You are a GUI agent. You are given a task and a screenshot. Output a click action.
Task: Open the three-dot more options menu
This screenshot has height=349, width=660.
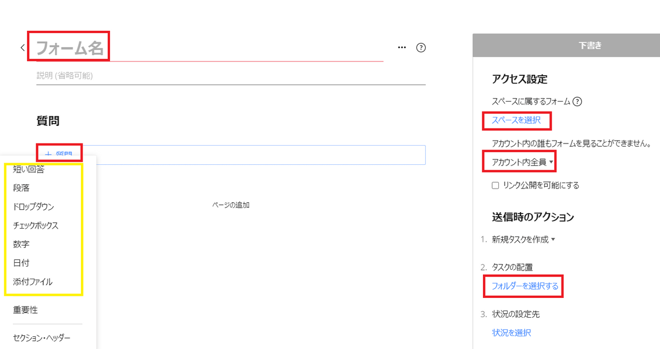(x=402, y=47)
